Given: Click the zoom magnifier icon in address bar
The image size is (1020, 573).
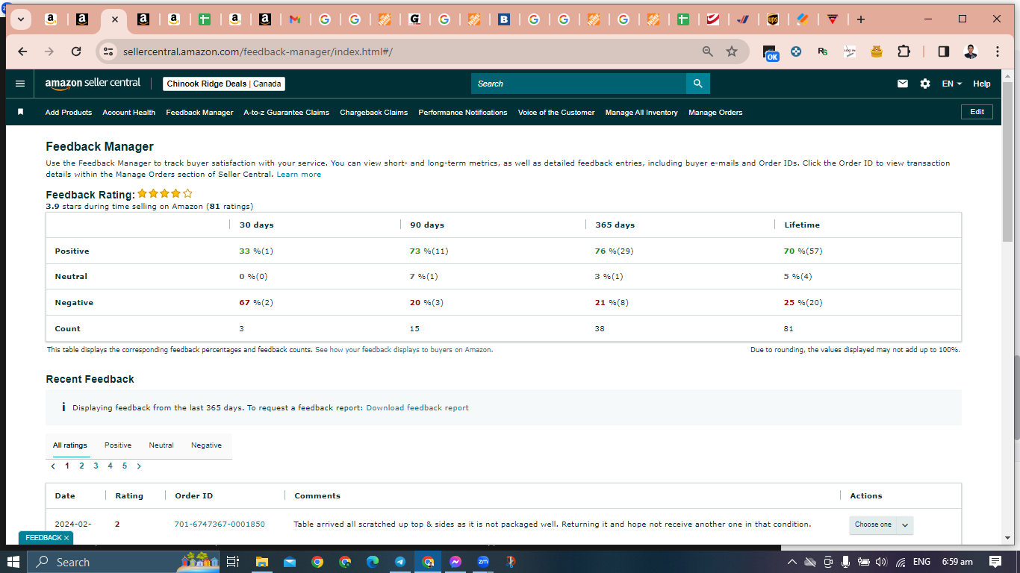Looking at the screenshot, I should [708, 51].
